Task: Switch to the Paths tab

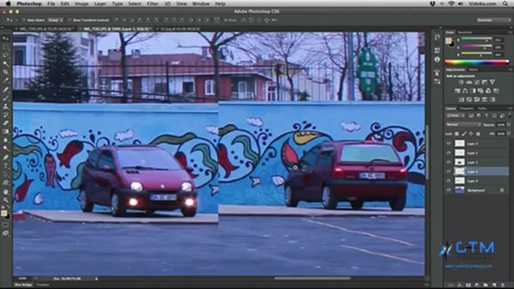Action: pyautogui.click(x=482, y=108)
